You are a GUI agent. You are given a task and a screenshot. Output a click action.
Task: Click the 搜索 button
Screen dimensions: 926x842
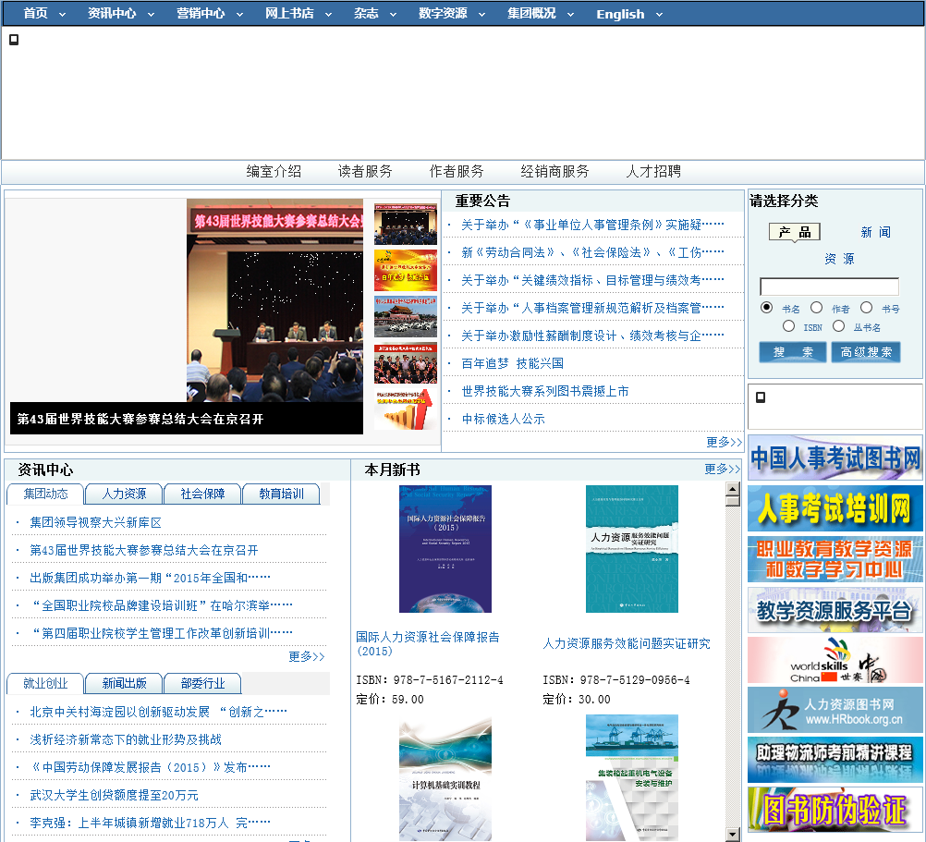click(794, 352)
